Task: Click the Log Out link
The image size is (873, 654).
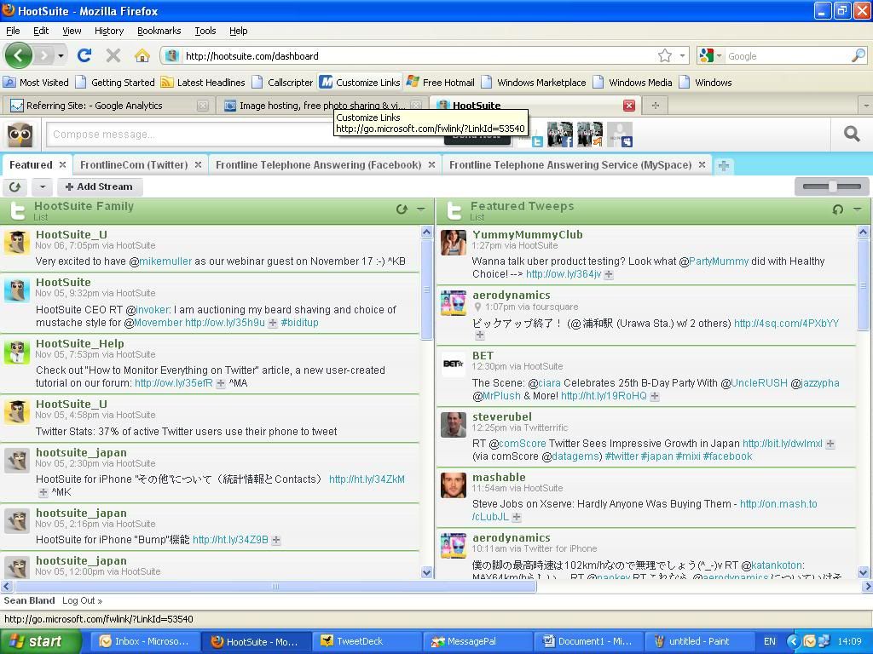Action: pyautogui.click(x=82, y=600)
